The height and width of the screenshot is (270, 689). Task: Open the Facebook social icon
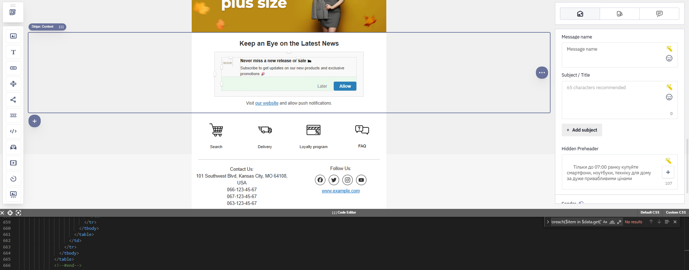[320, 180]
